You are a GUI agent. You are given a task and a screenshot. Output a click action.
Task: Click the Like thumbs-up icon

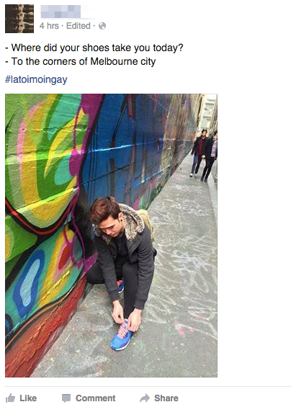point(10,398)
